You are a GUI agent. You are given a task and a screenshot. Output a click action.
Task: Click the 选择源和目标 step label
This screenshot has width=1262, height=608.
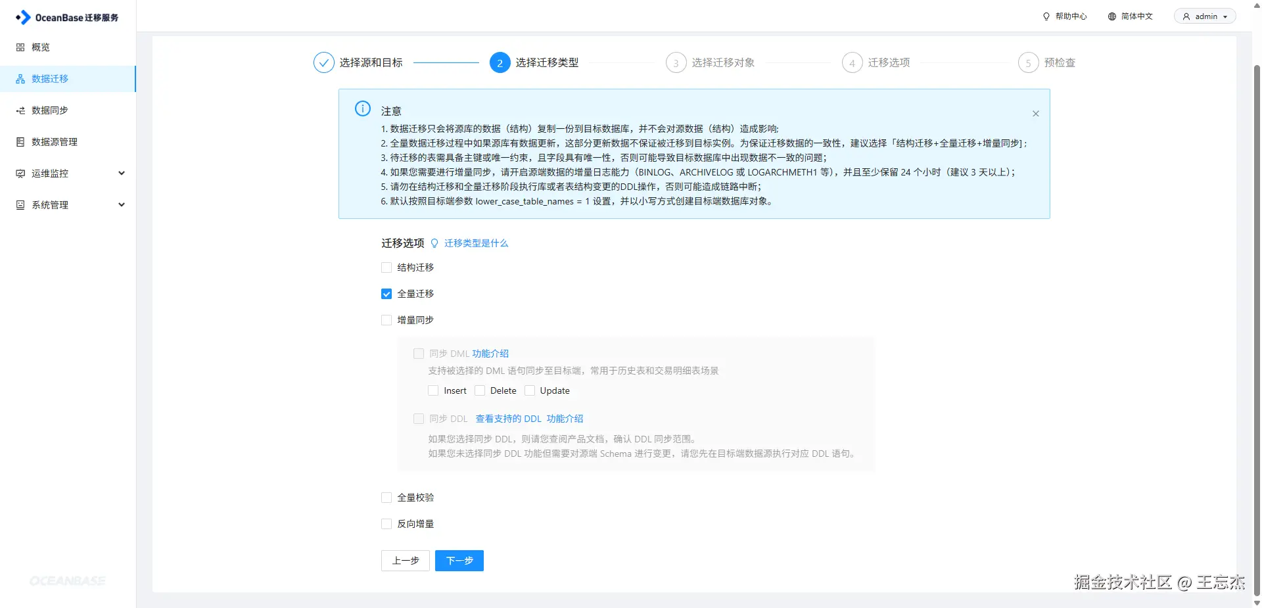coord(371,62)
